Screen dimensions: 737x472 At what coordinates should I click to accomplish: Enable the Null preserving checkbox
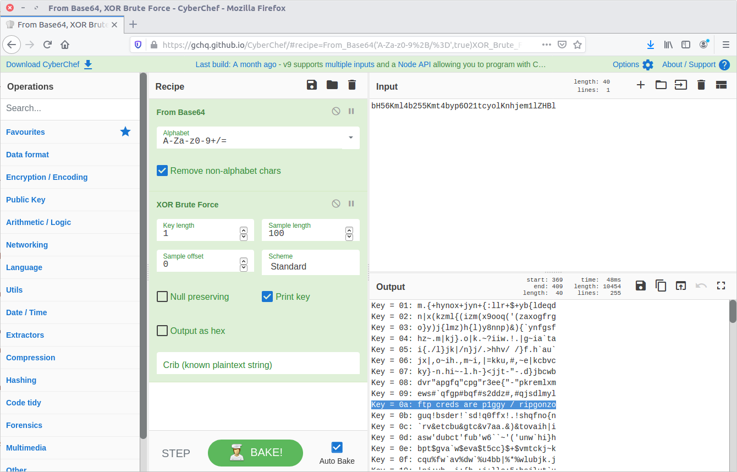(x=162, y=297)
